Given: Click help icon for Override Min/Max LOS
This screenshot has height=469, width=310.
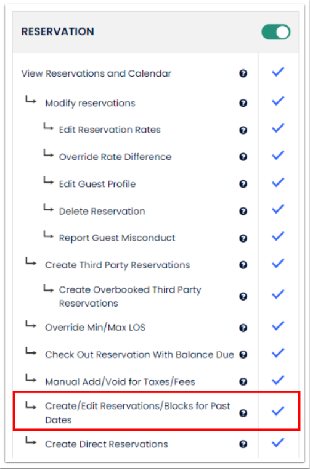Looking at the screenshot, I should [243, 328].
